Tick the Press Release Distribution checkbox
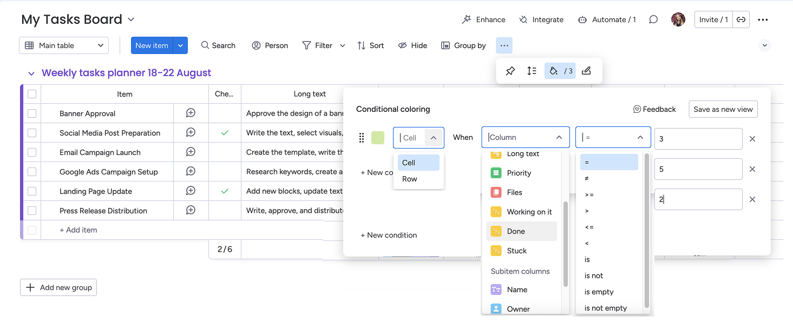The width and height of the screenshot is (793, 323). (x=32, y=211)
